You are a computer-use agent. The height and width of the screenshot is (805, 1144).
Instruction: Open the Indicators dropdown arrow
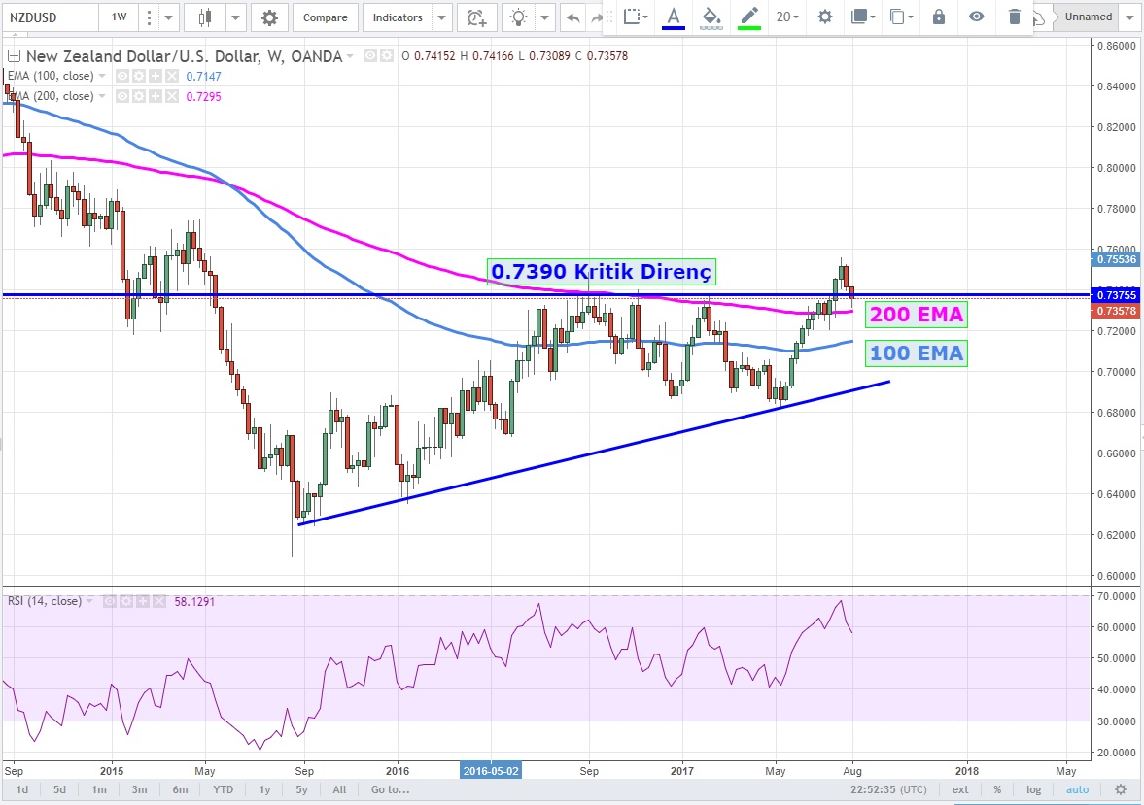coord(441,17)
